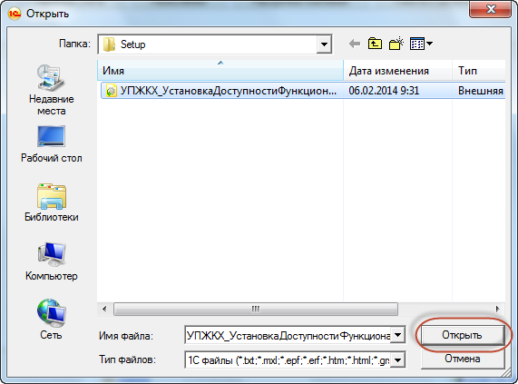Image resolution: width=518 pixels, height=384 pixels.
Task: Expand the Тип файлов dropdown arrow
Action: coord(397,359)
